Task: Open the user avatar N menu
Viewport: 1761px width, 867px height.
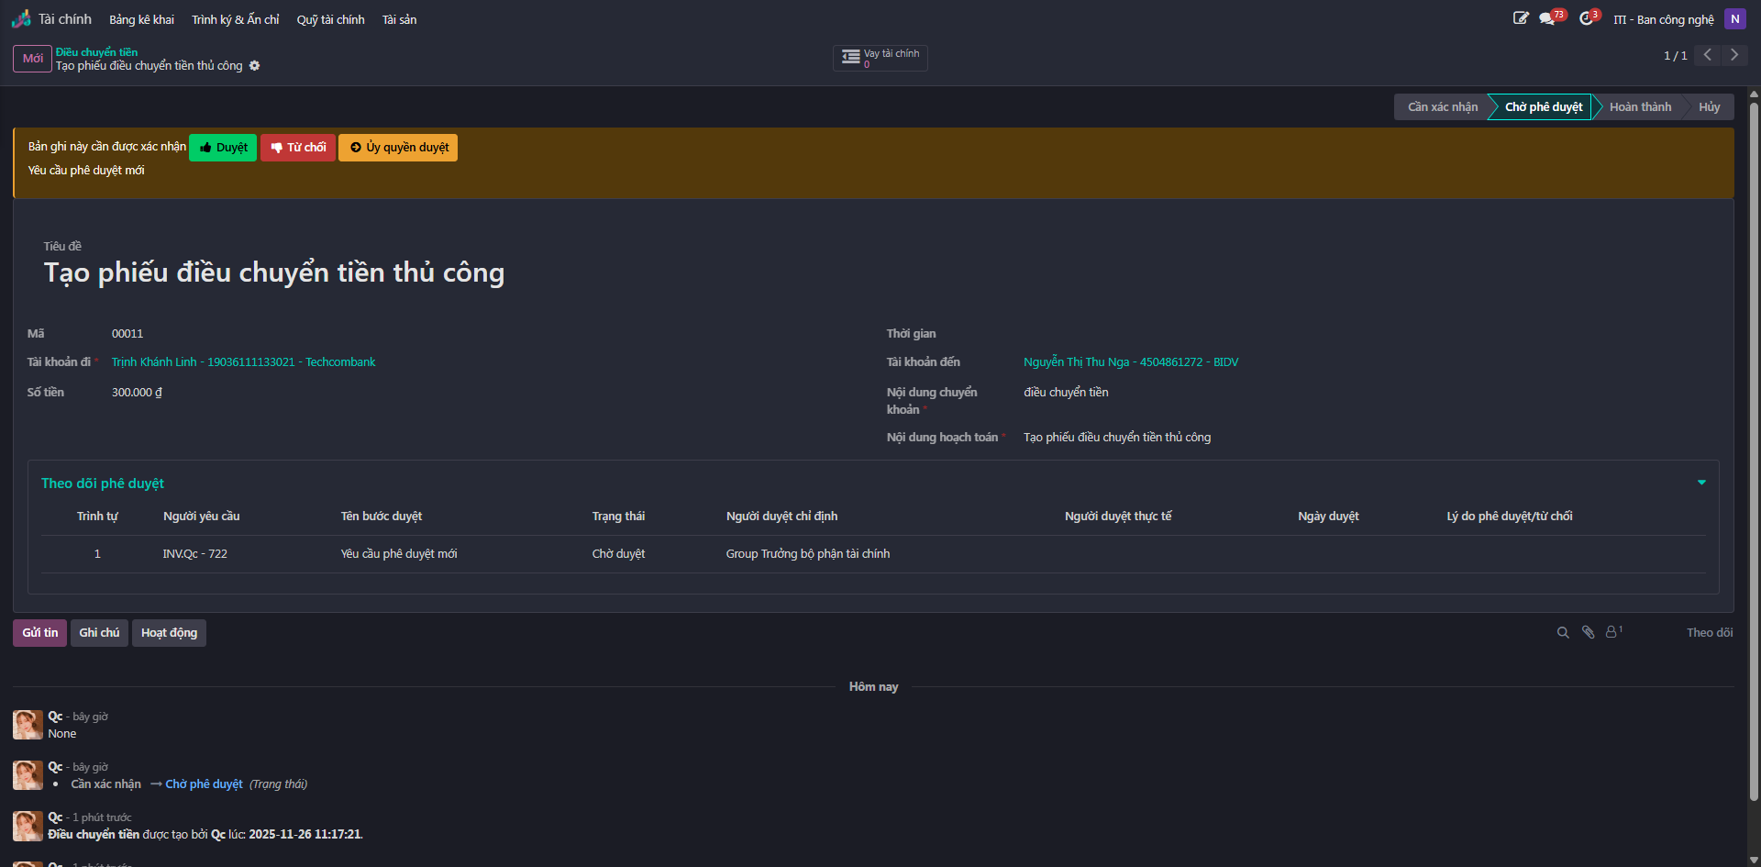Action: pos(1734,18)
